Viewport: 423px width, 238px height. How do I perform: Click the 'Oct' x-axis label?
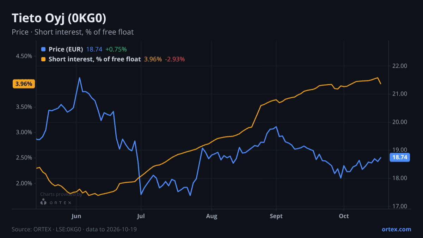344,216
